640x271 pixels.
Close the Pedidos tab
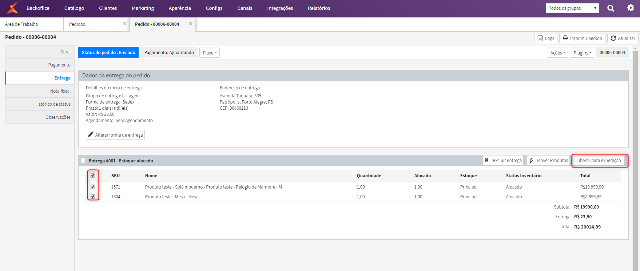click(125, 24)
